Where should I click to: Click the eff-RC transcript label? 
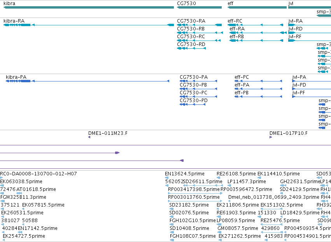coord(235,21)
